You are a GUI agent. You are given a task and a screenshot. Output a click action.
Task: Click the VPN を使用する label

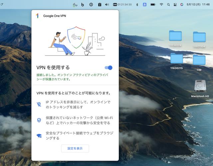tap(53, 67)
